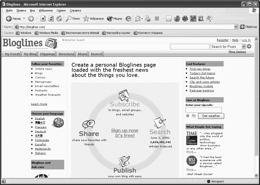This screenshot has height=185, width=260.
Task: Click the Forward arrow icon
Action: (x=31, y=19)
